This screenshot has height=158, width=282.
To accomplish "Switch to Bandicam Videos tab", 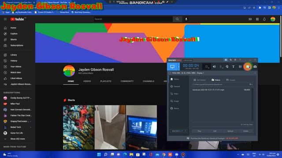I will point(216,80).
